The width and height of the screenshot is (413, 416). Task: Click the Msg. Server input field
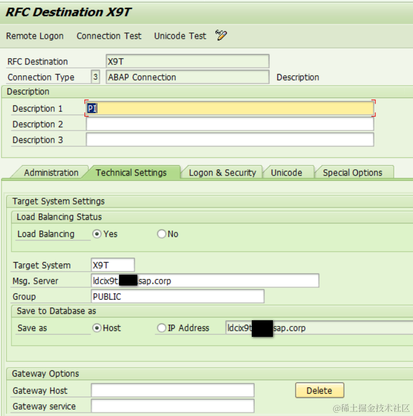click(205, 281)
